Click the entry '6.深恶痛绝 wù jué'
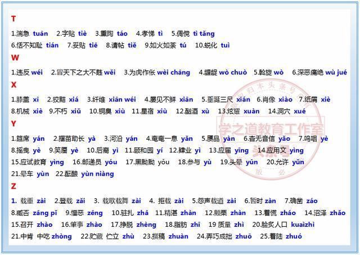Viewport: 360px width, 255px height. click(319, 73)
